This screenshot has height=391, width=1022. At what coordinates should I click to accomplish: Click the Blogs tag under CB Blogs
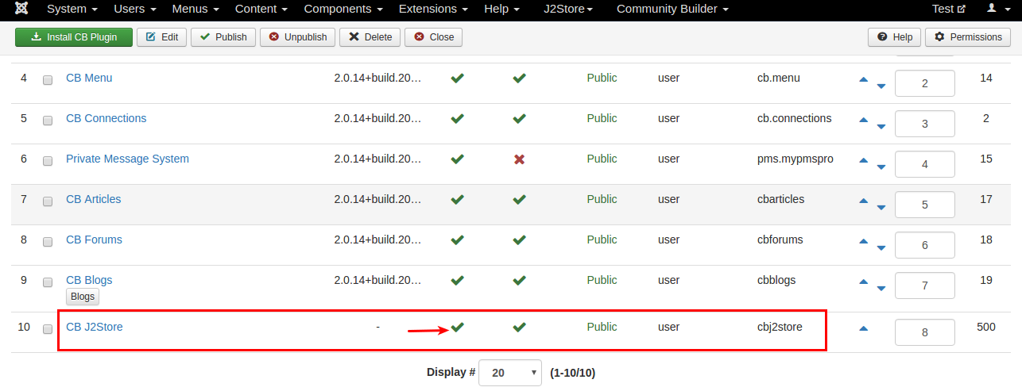click(x=83, y=297)
